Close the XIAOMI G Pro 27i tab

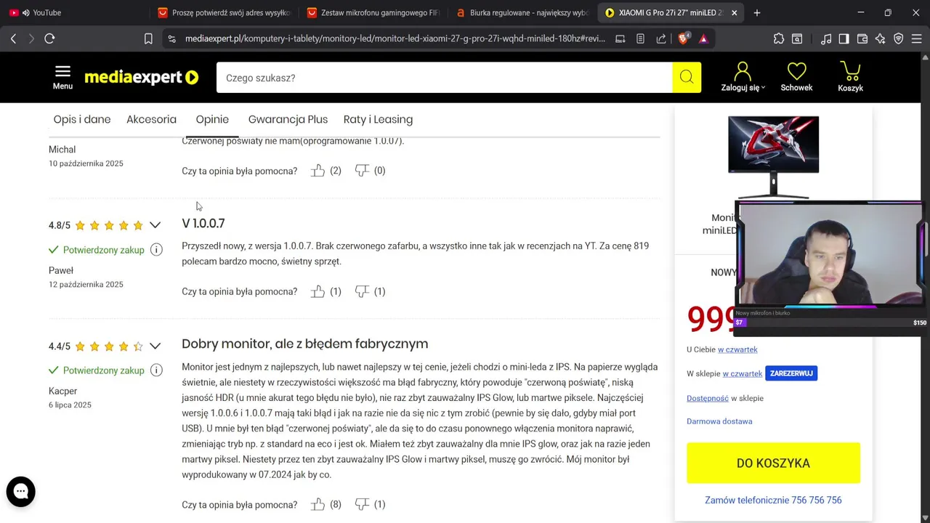[734, 12]
